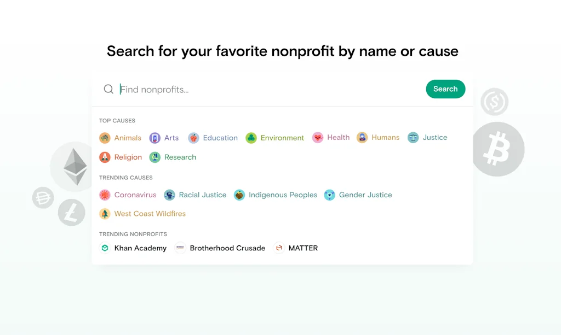Screen dimensions: 561x335
Task: Select the MATTER nonprofit logo
Action: click(279, 248)
